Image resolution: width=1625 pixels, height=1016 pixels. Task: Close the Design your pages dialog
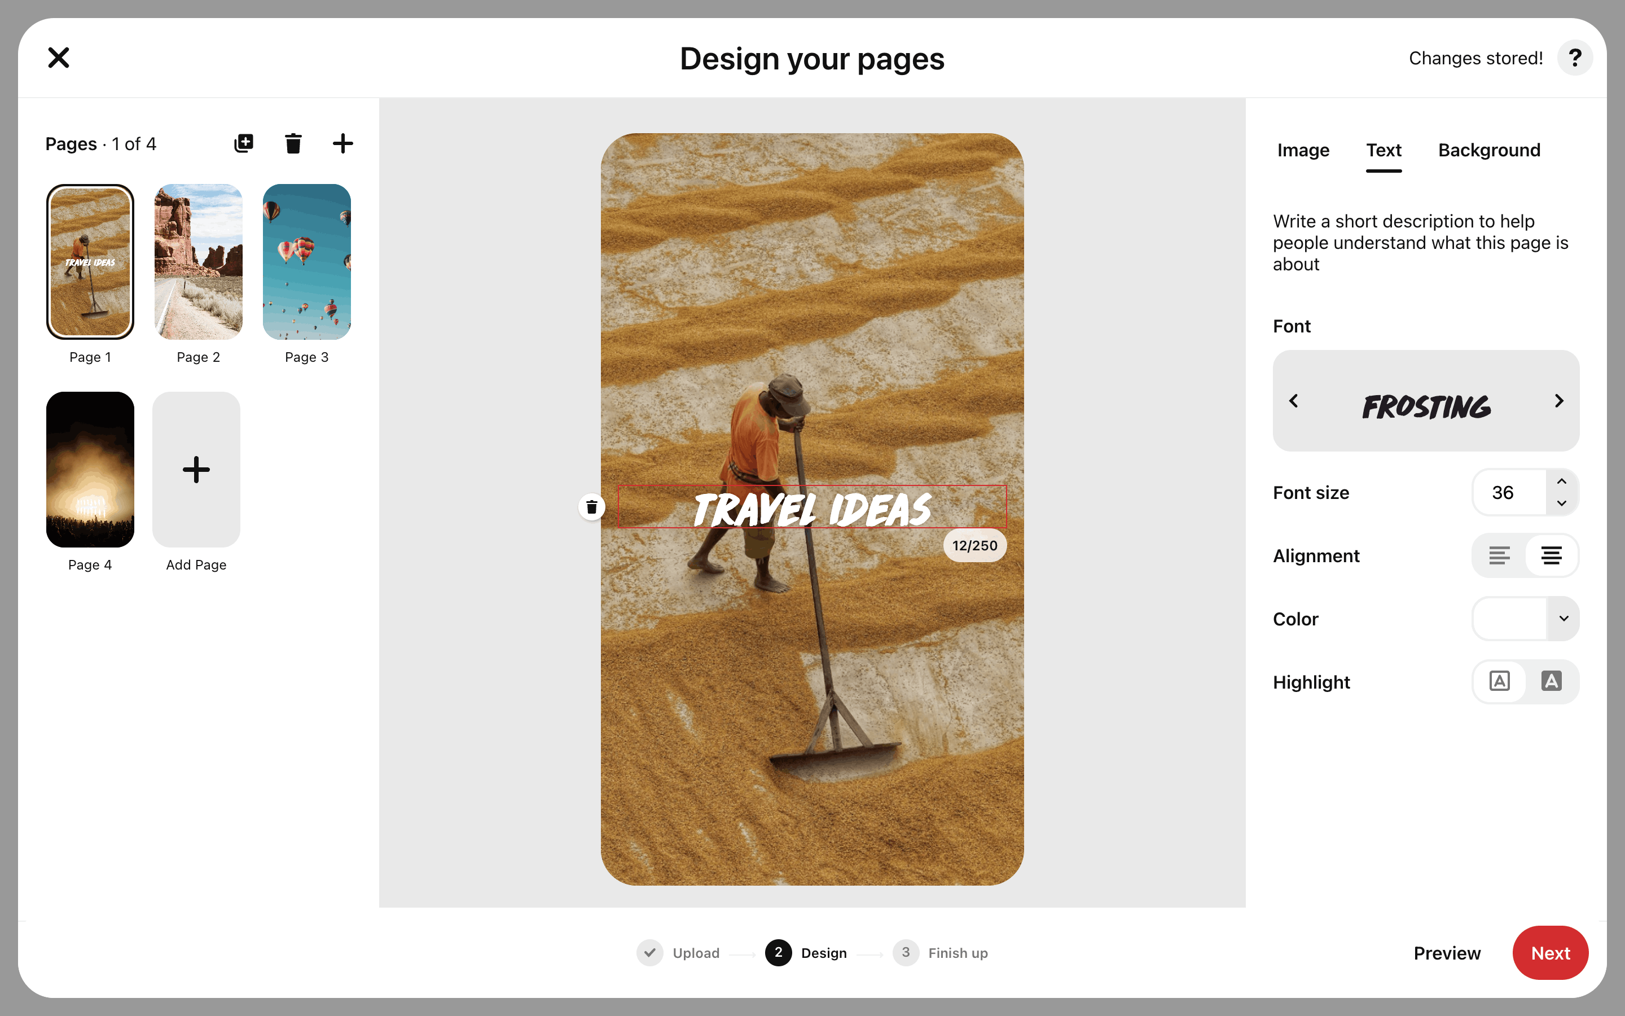tap(59, 58)
